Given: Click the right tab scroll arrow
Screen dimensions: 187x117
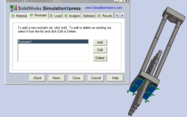Looking at the screenshot, I should point(122,15).
